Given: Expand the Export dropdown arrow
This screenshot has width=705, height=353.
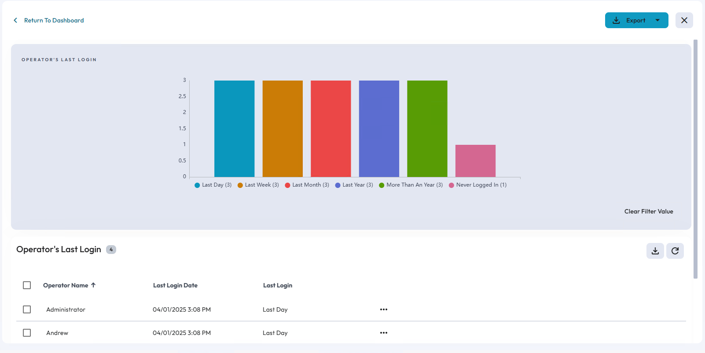Looking at the screenshot, I should [657, 20].
